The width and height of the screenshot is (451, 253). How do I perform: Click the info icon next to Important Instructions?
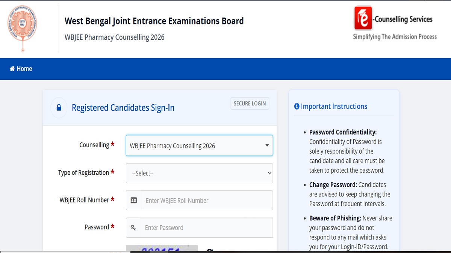pos(297,106)
